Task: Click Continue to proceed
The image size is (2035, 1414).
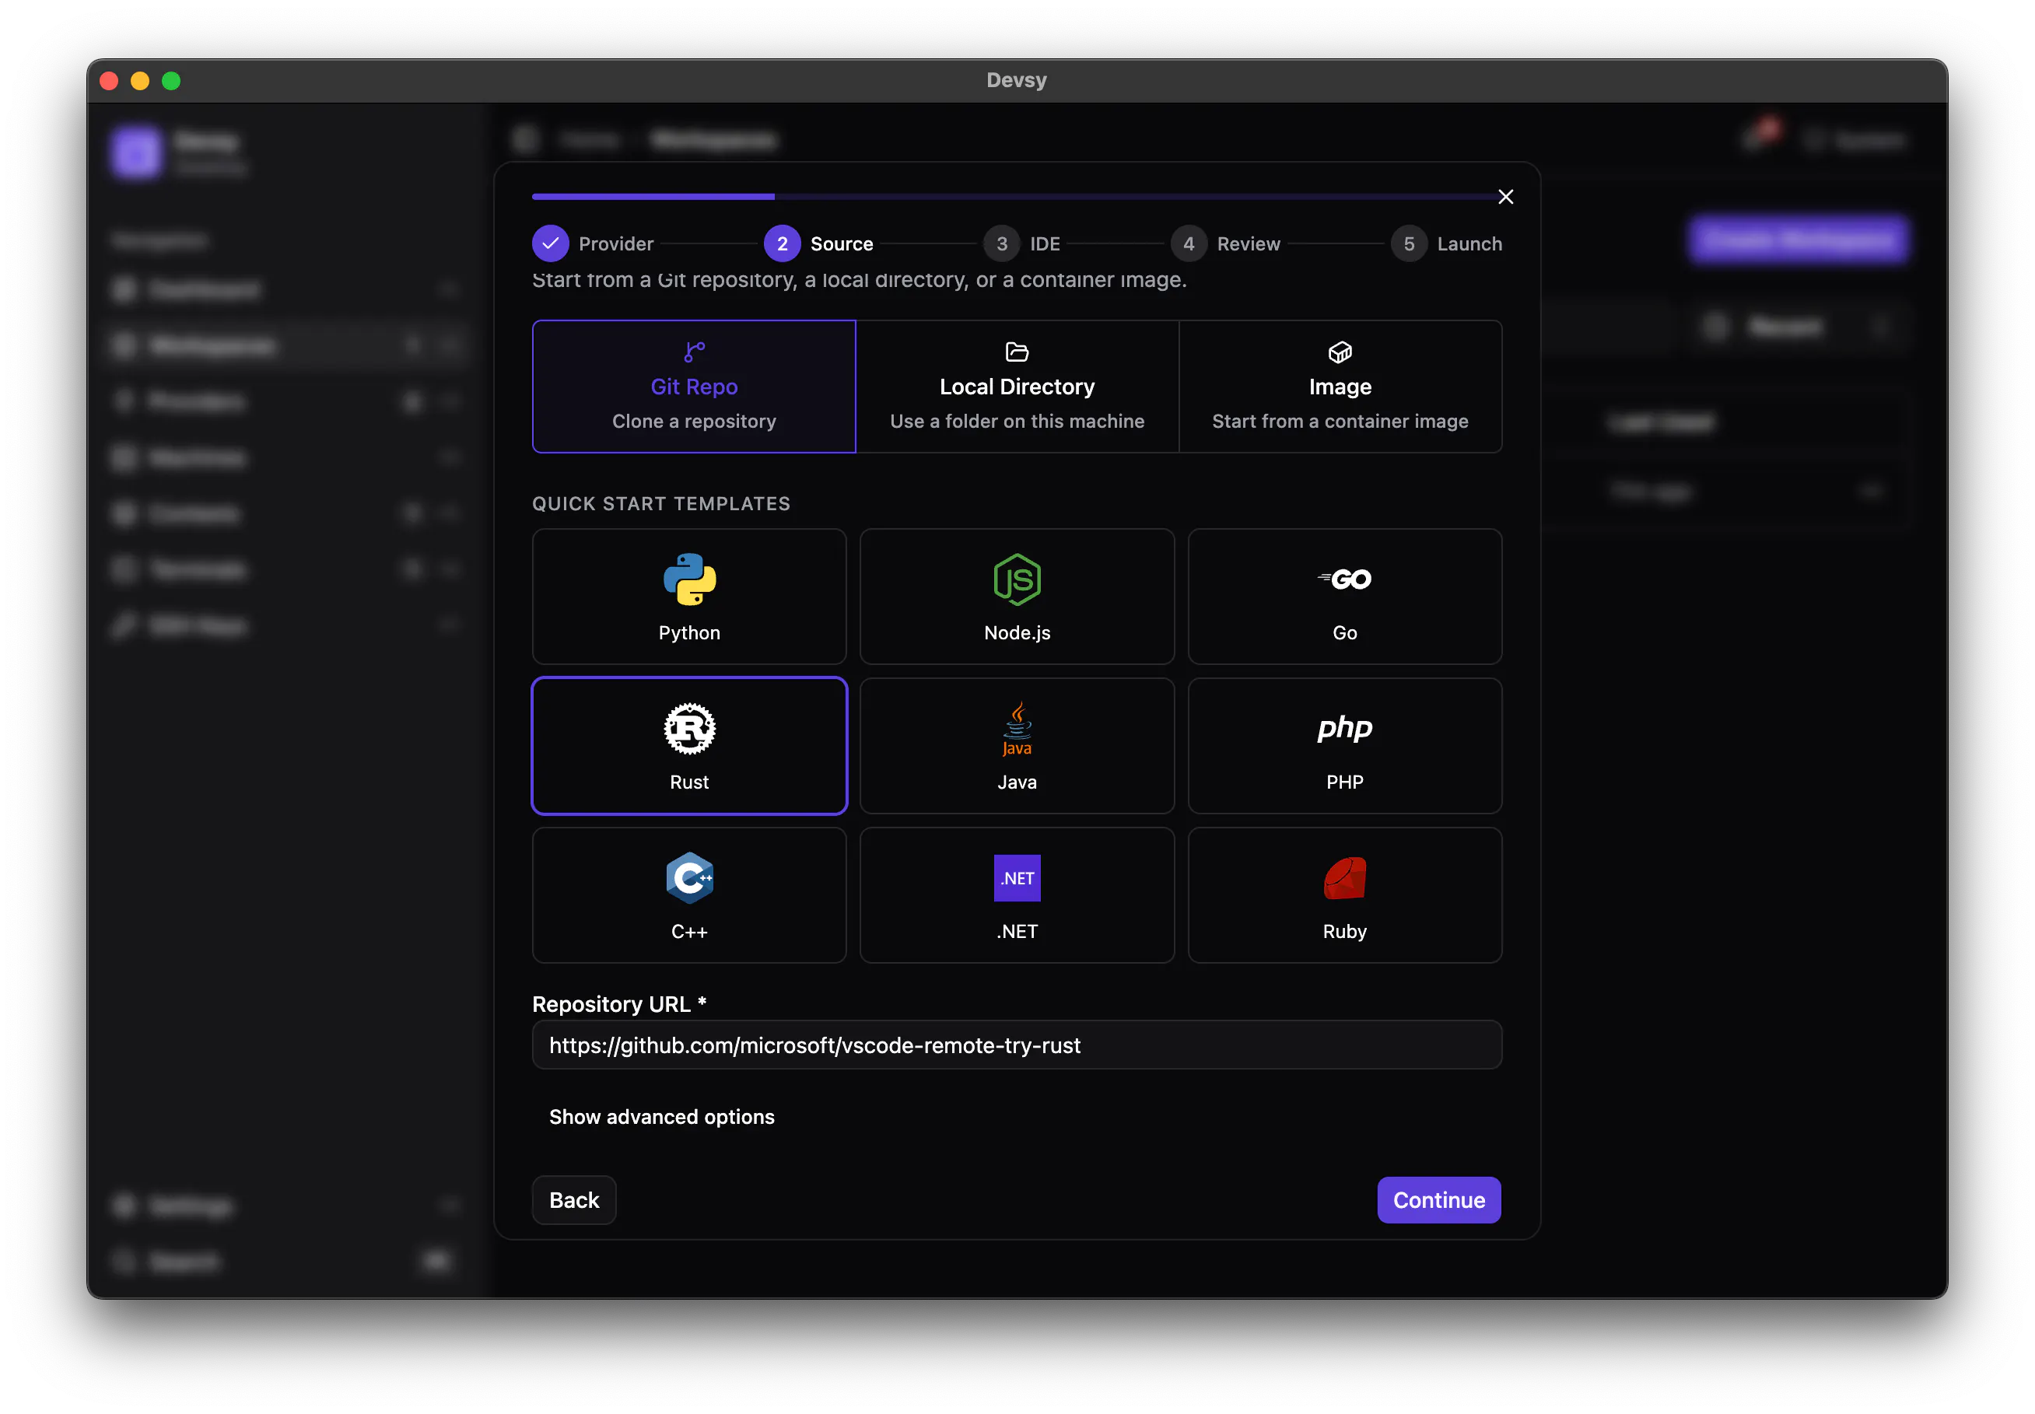Action: point(1439,1199)
